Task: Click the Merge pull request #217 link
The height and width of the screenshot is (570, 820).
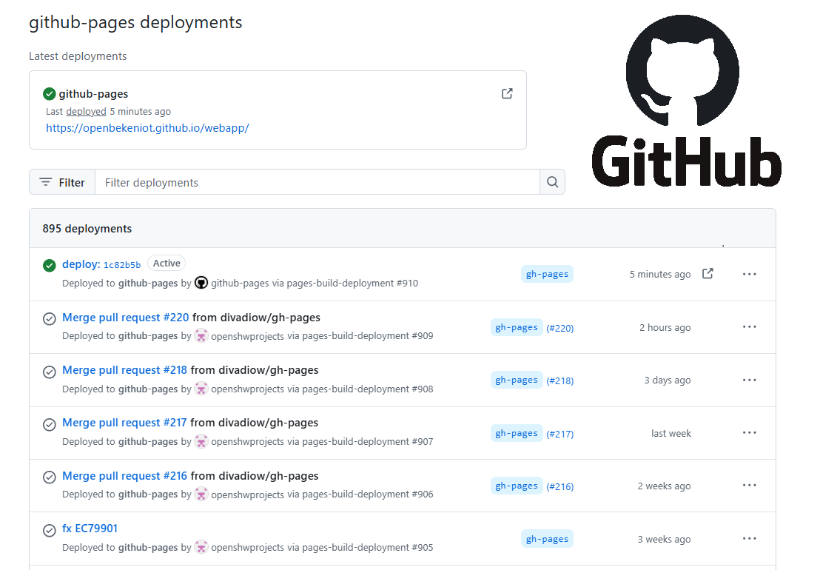Action: pyautogui.click(x=124, y=422)
